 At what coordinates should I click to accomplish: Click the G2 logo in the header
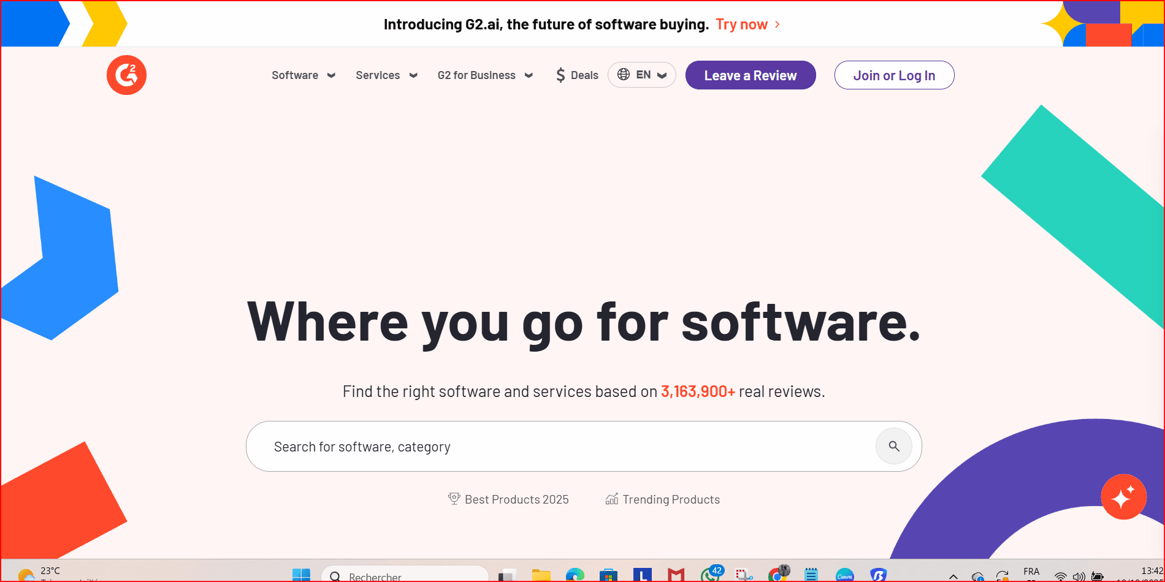126,75
